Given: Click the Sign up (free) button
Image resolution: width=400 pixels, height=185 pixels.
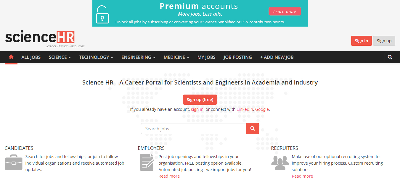Looking at the screenshot, I should 200,100.
